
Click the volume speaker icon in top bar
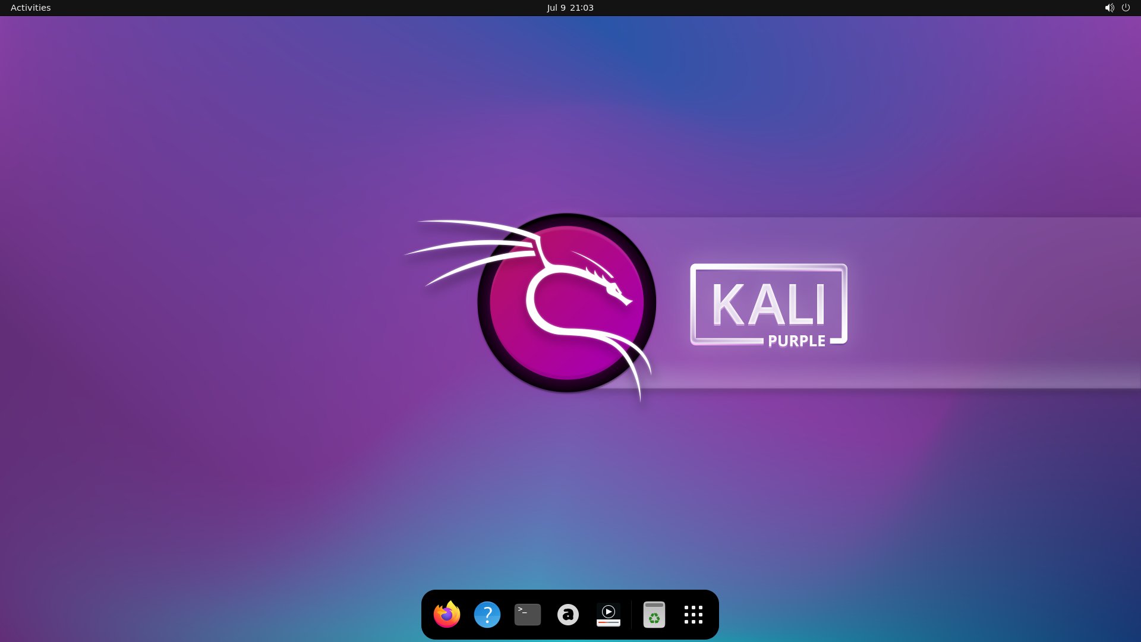1109,8
